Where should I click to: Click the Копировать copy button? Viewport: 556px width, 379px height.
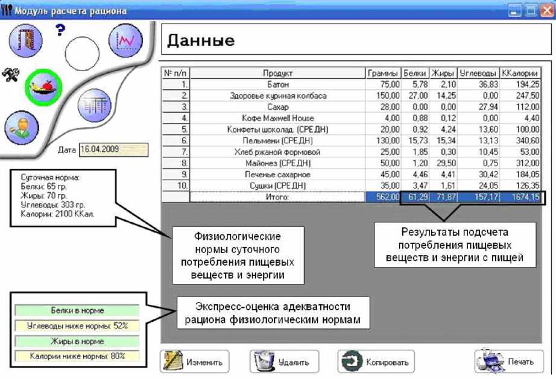point(376,362)
